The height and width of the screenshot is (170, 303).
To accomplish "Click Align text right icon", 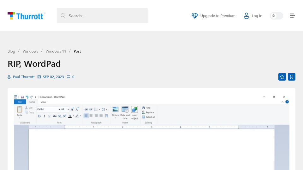I will tap(96, 116).
